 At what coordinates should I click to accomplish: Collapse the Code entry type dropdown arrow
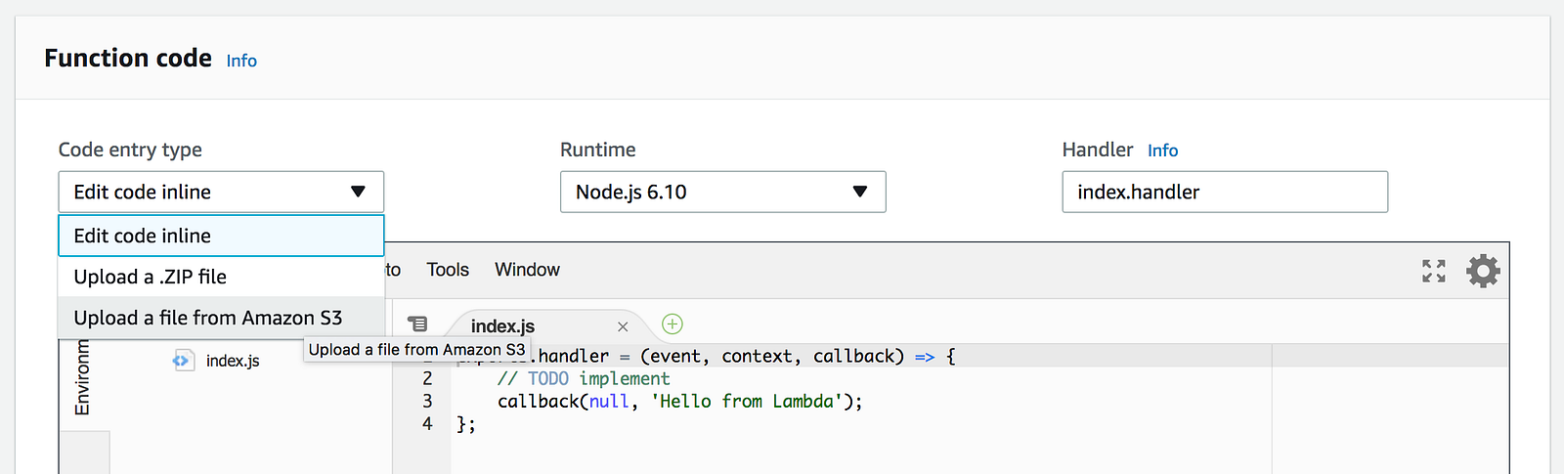click(x=358, y=192)
